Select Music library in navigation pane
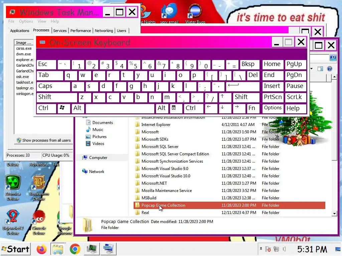342x256 pixels. coord(95,130)
